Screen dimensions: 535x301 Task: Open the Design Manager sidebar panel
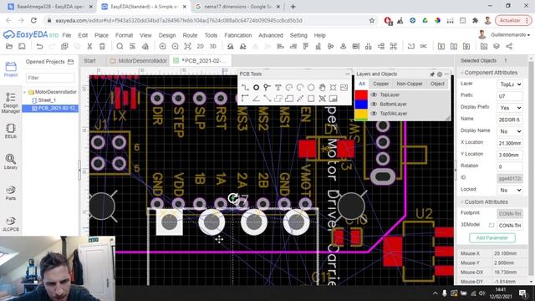[x=11, y=103]
